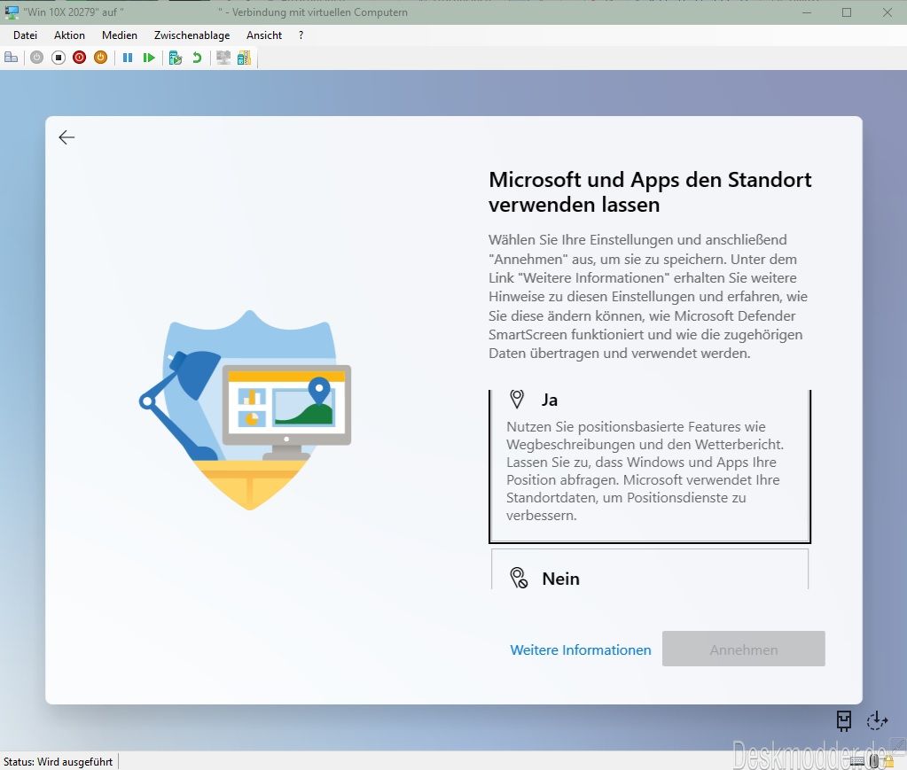Create a checkpoint via the toolbar checkpoint icon

coord(176,58)
